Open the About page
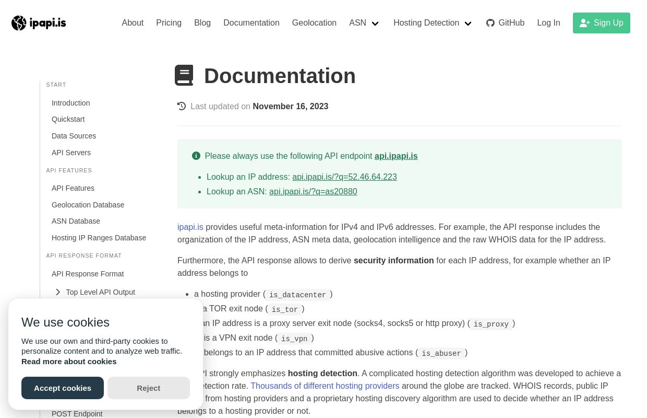 point(133,23)
